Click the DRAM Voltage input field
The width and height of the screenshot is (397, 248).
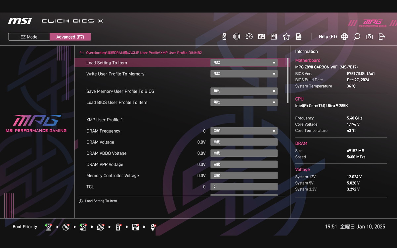[244, 142]
